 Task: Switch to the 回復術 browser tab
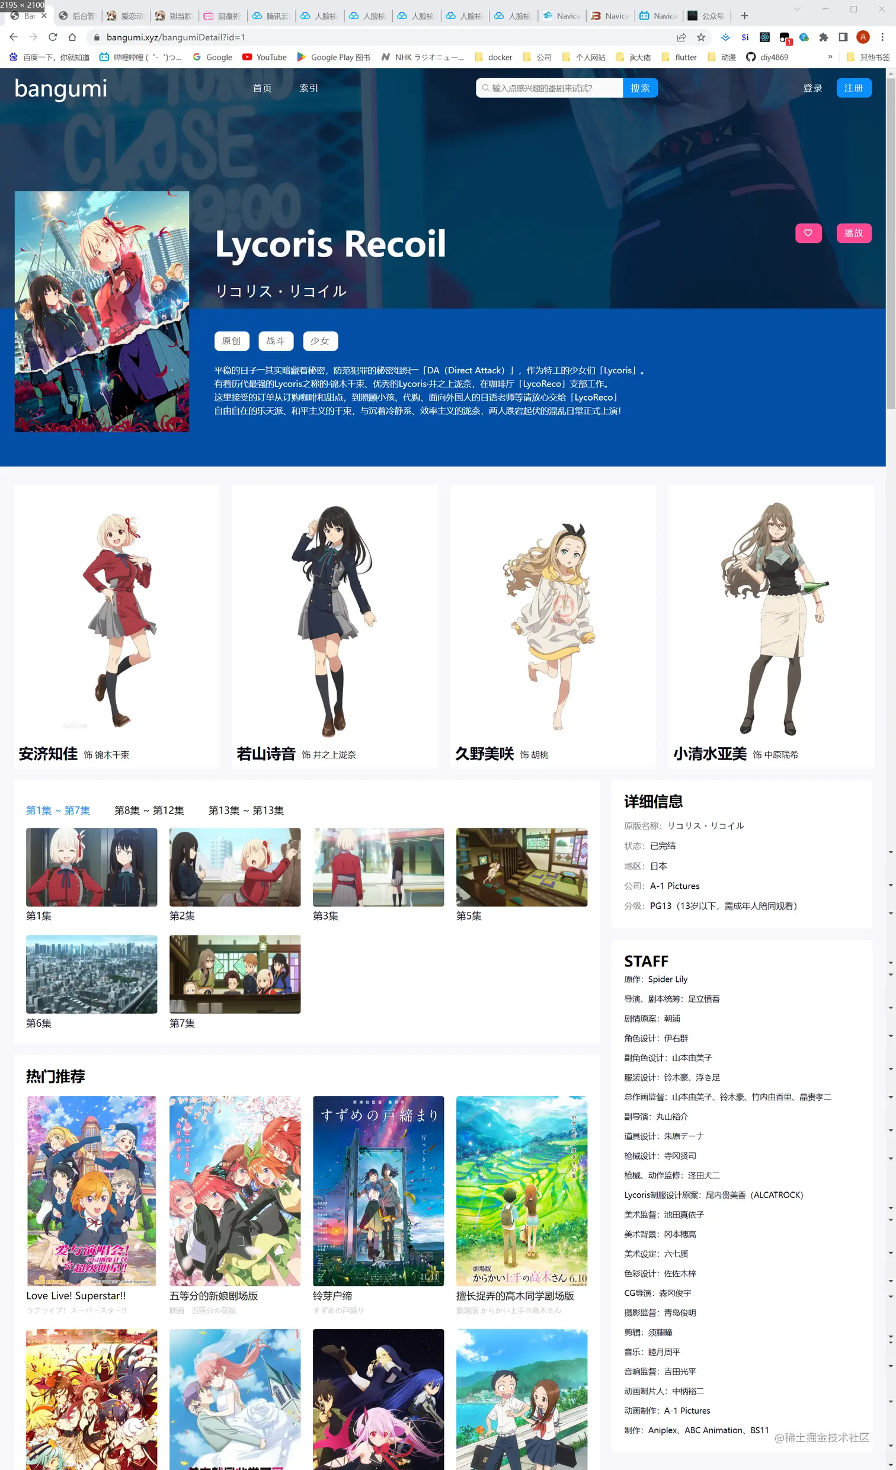coord(223,15)
